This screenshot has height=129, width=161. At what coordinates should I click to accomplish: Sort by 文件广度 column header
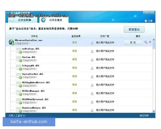point(105,36)
